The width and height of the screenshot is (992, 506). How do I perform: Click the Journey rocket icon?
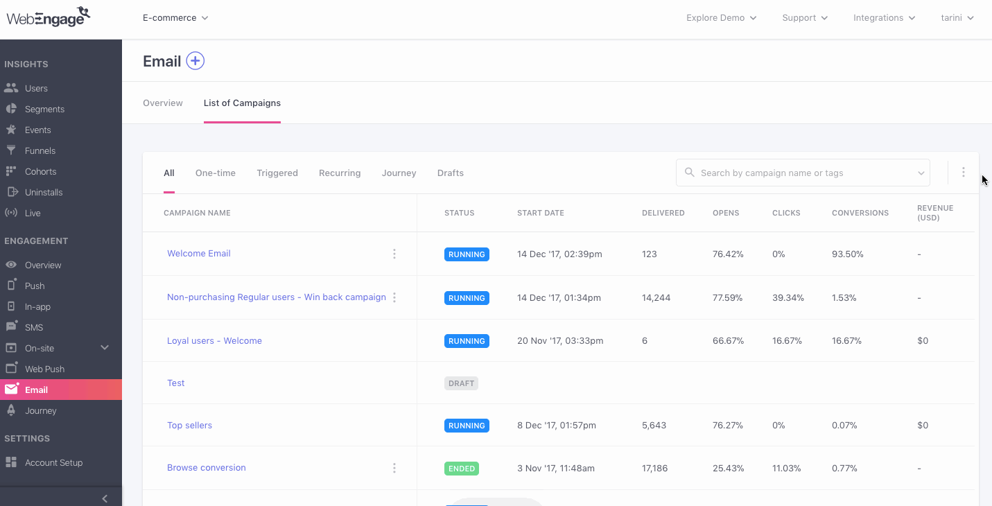[11, 410]
